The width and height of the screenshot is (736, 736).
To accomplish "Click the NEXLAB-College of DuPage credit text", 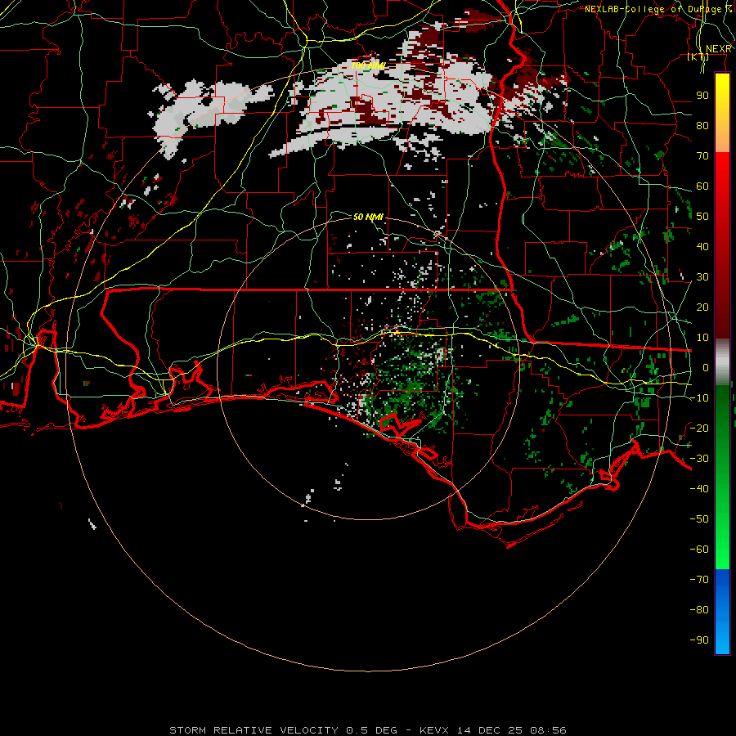I will click(658, 9).
